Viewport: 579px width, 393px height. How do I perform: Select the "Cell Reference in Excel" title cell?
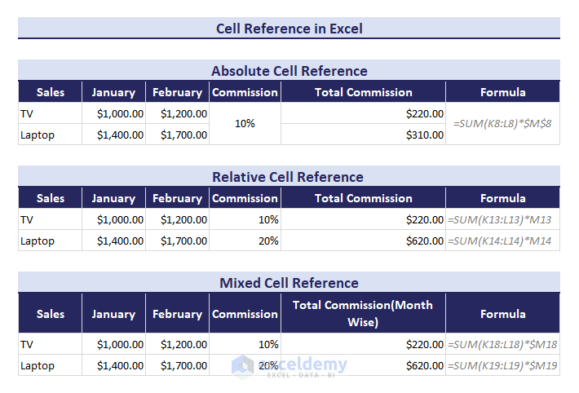(289, 29)
